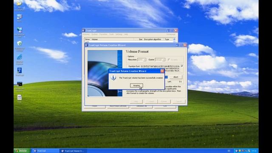The image size is (272, 153).
Task: Select the text document icon on desktop
Action: (x=20, y=99)
